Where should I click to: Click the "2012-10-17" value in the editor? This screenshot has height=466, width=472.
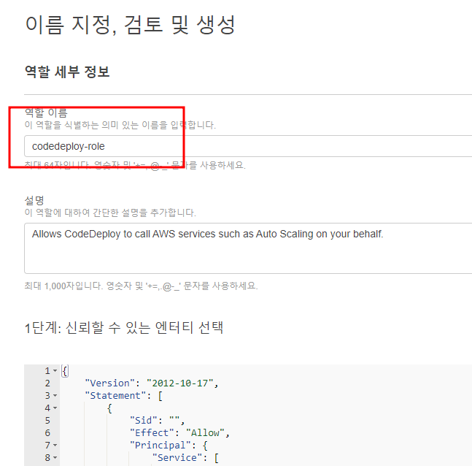click(x=182, y=383)
